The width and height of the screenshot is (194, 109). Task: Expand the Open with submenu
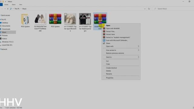pos(121,46)
